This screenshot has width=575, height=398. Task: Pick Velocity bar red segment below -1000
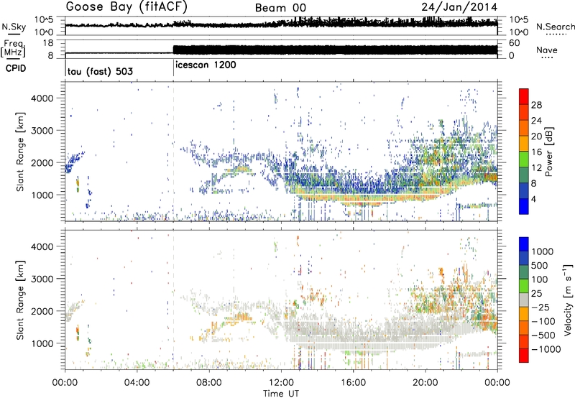click(524, 356)
